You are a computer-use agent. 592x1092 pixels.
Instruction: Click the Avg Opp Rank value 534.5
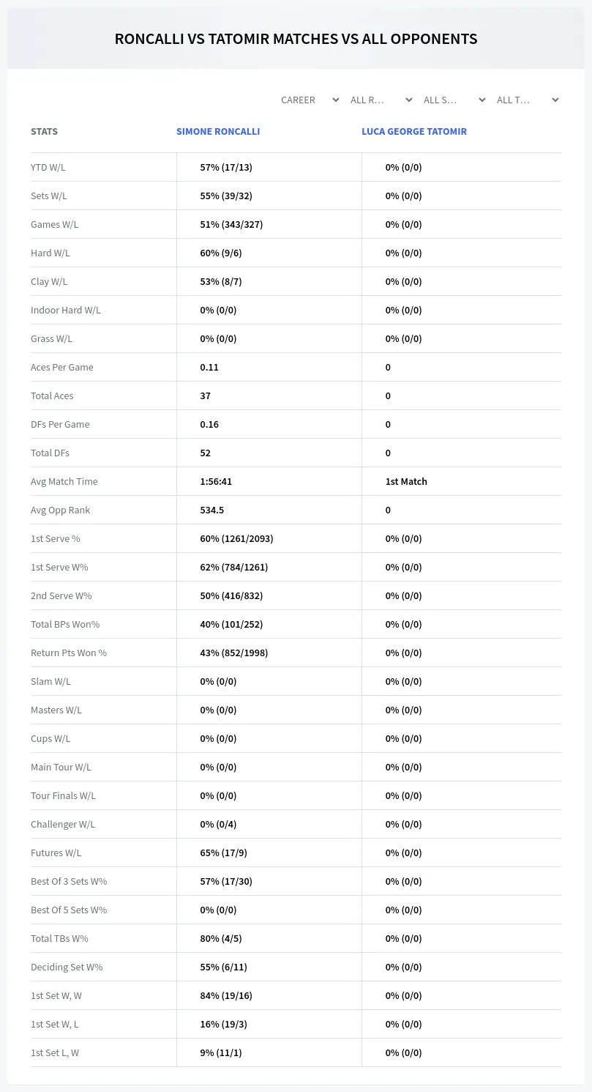[212, 510]
